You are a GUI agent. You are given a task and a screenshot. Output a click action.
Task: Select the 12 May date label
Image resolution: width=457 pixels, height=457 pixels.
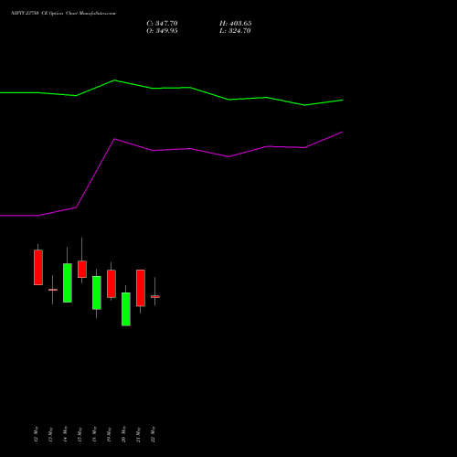(36, 434)
